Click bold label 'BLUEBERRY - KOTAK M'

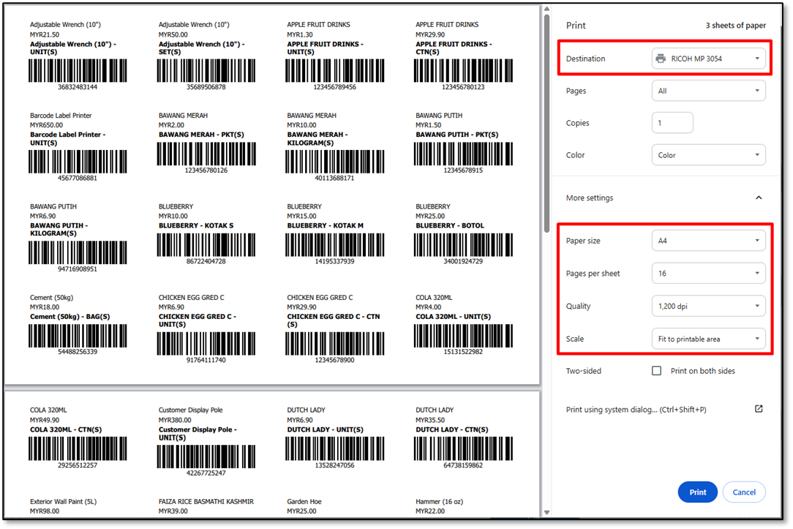pyautogui.click(x=326, y=225)
